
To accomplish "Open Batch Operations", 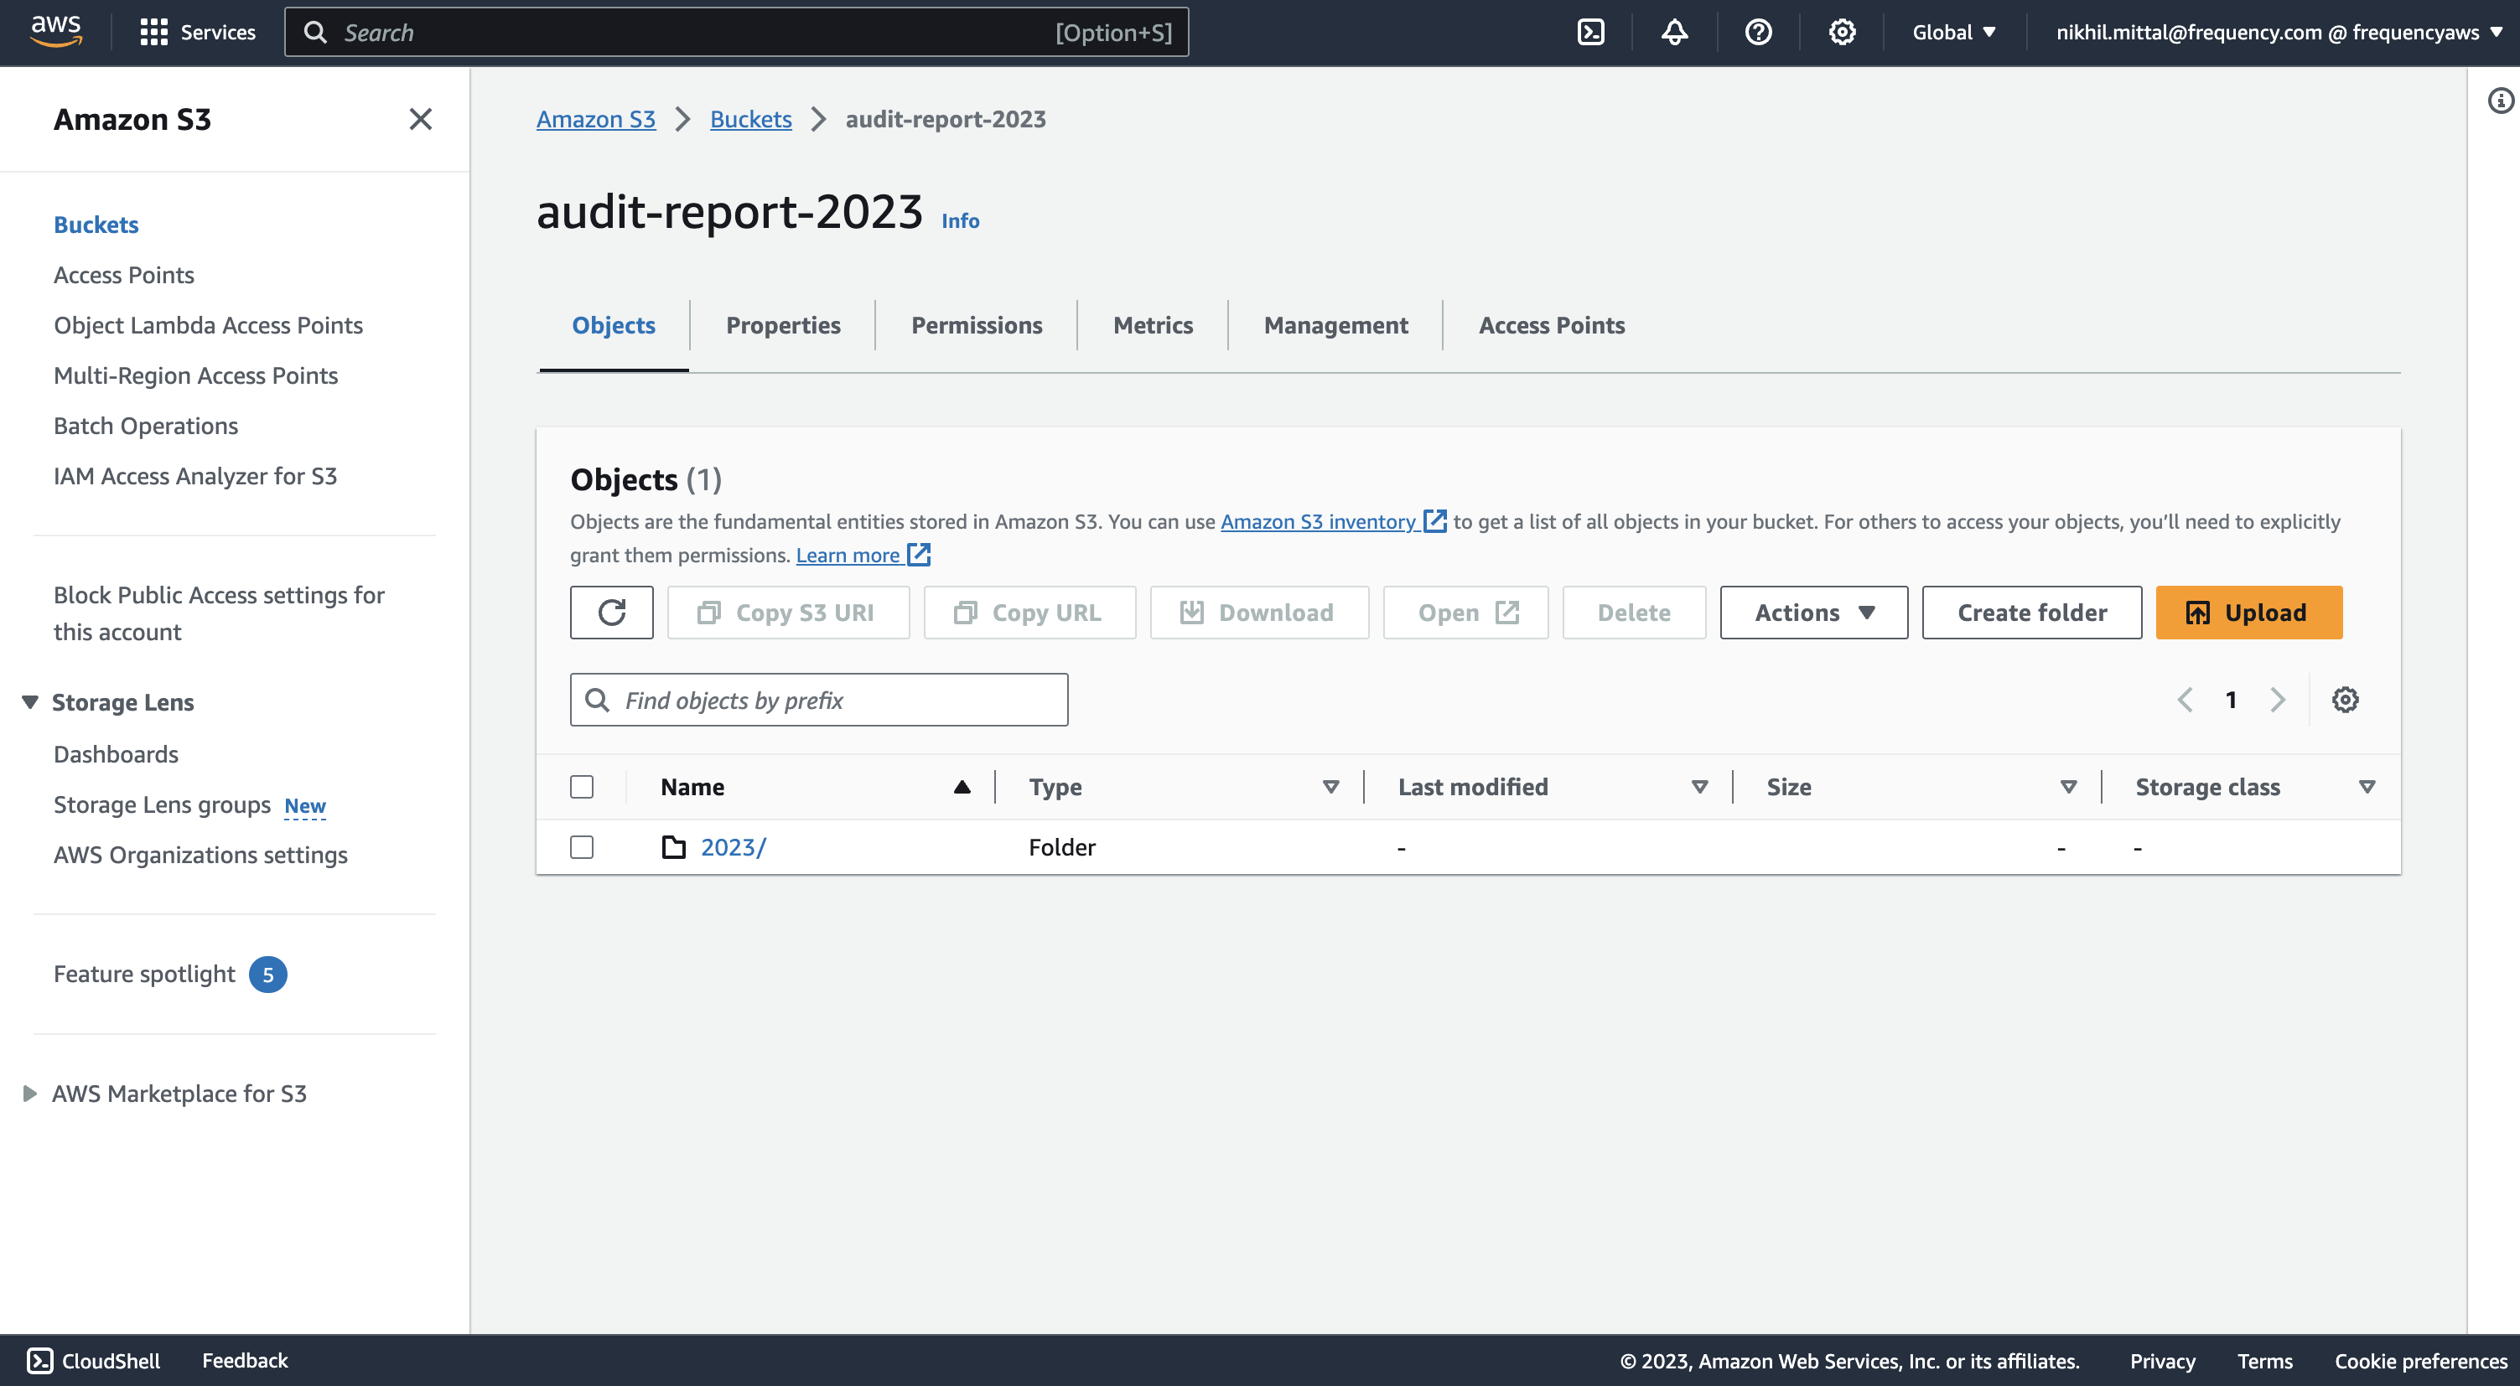I will point(146,426).
